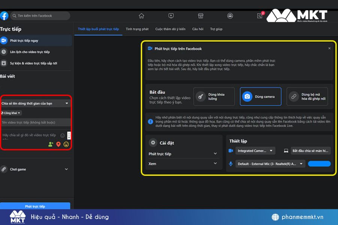Select Dùng khóa luồng option
Image resolution: width=338 pixels, height=225 pixels.
(214, 96)
